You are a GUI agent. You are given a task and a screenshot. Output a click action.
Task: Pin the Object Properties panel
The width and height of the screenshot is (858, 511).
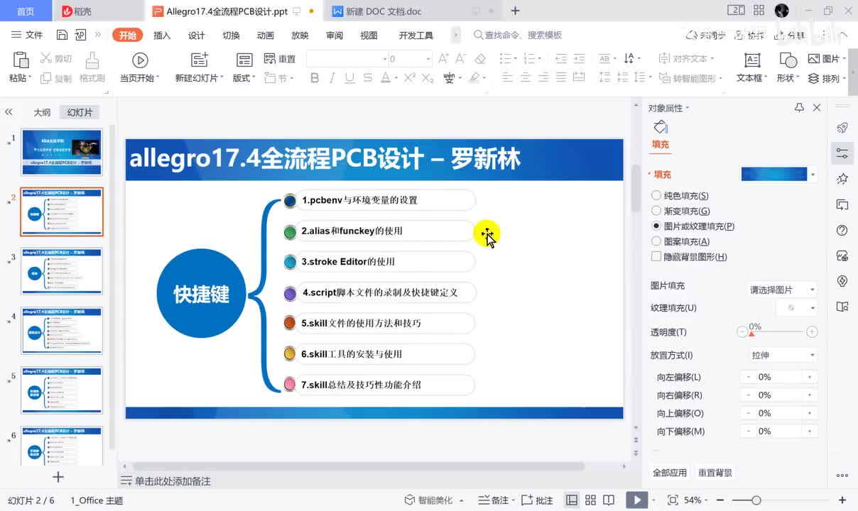pyautogui.click(x=799, y=108)
